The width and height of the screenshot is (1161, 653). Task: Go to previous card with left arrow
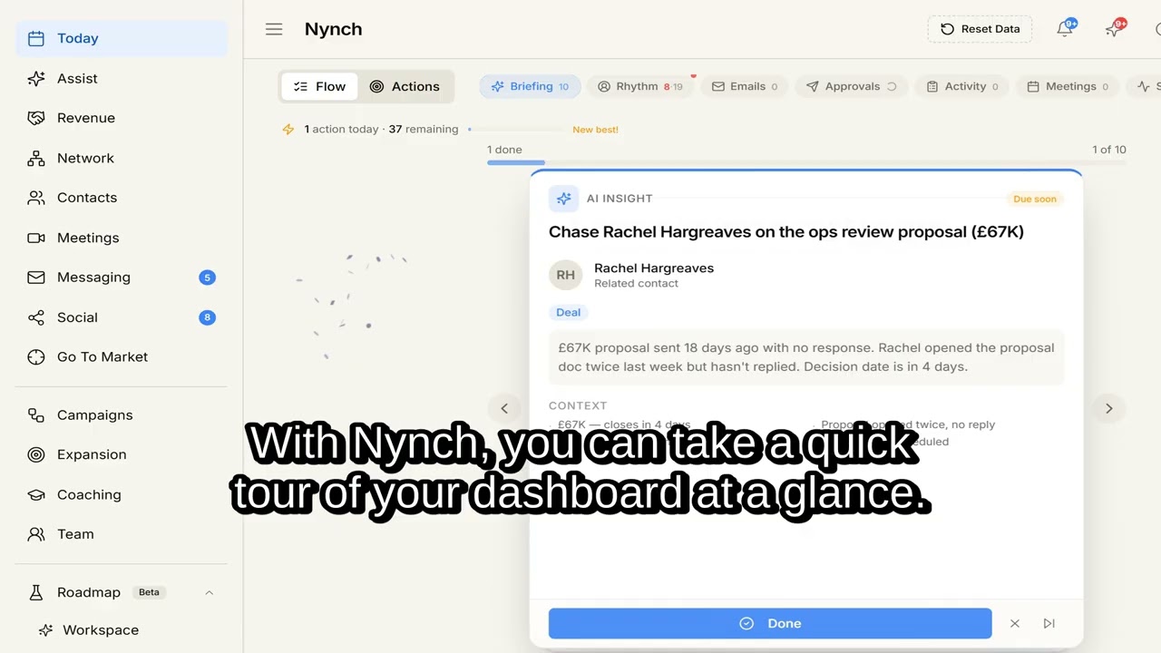[504, 408]
